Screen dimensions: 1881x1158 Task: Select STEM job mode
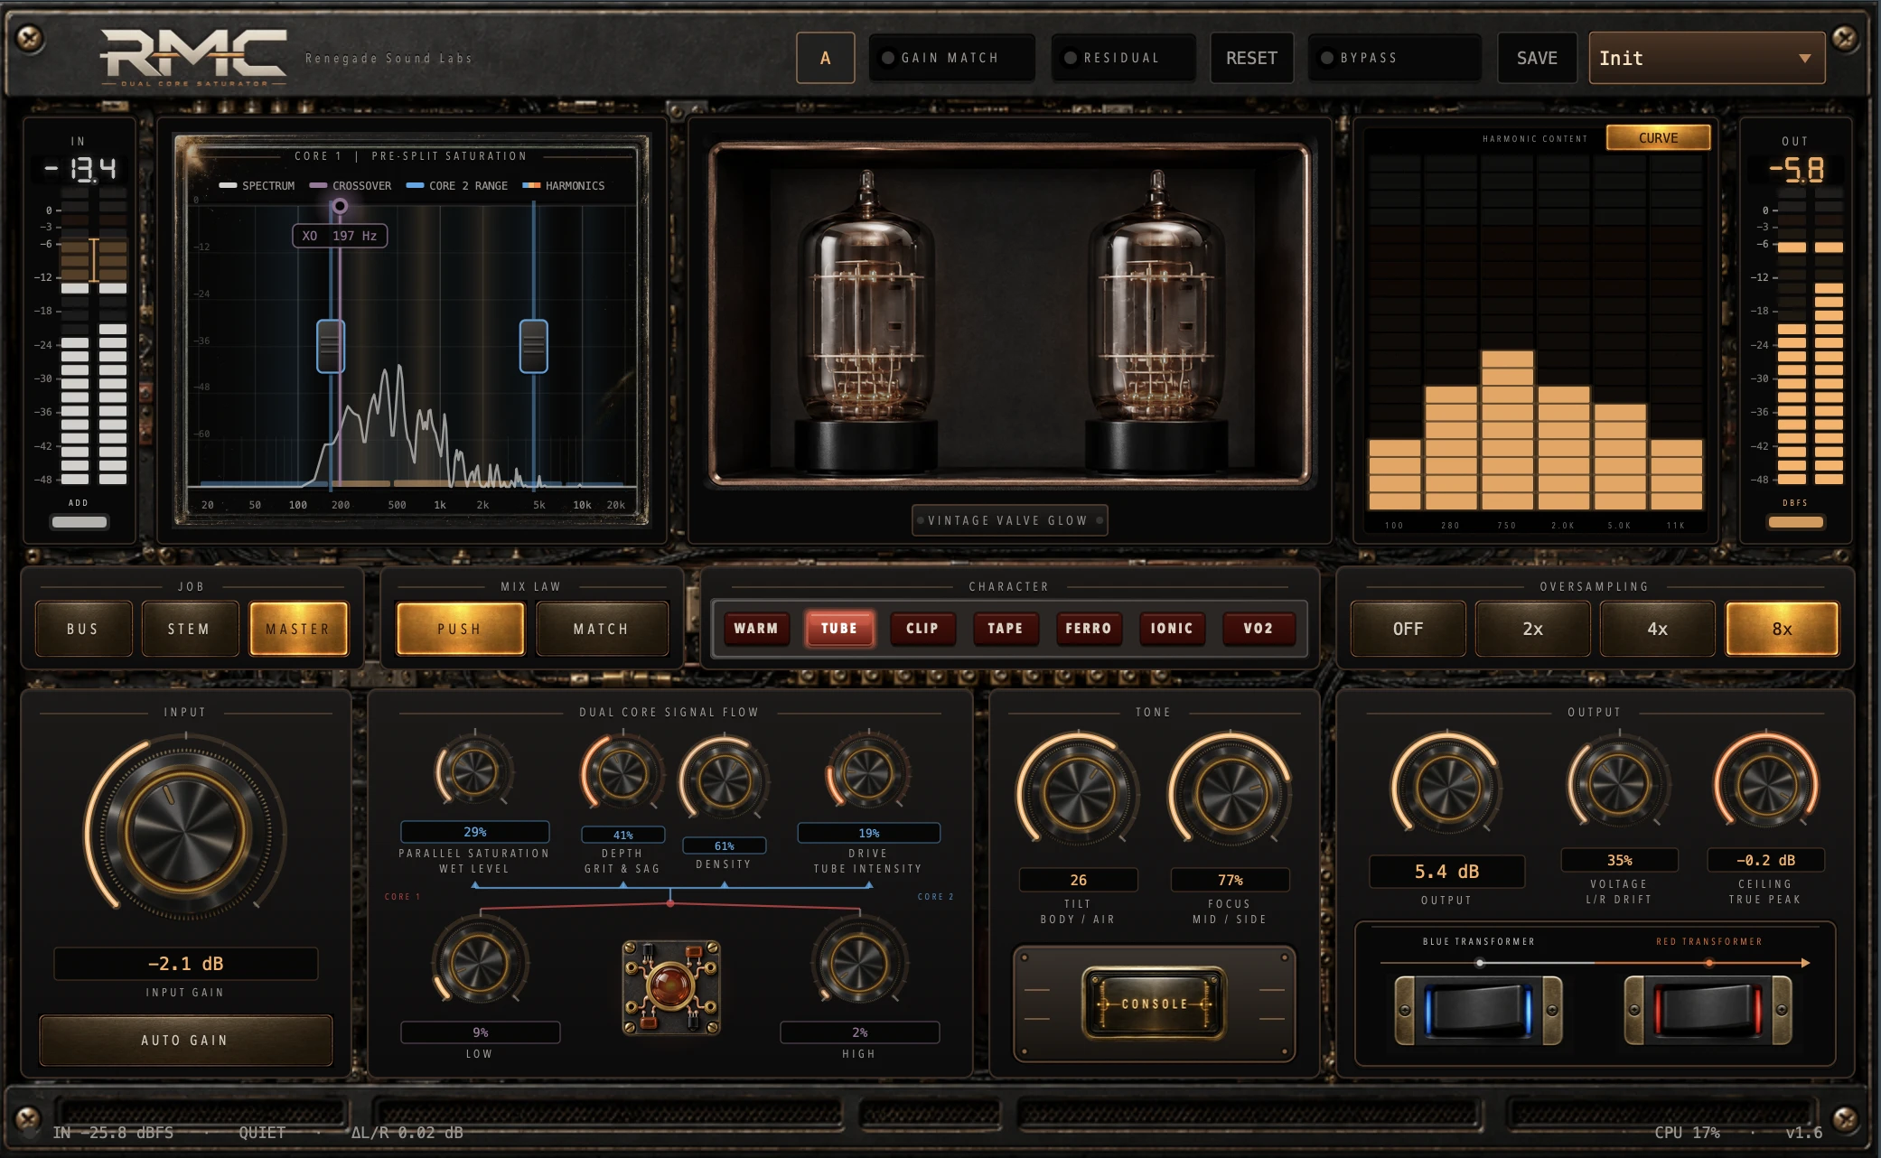click(x=189, y=629)
